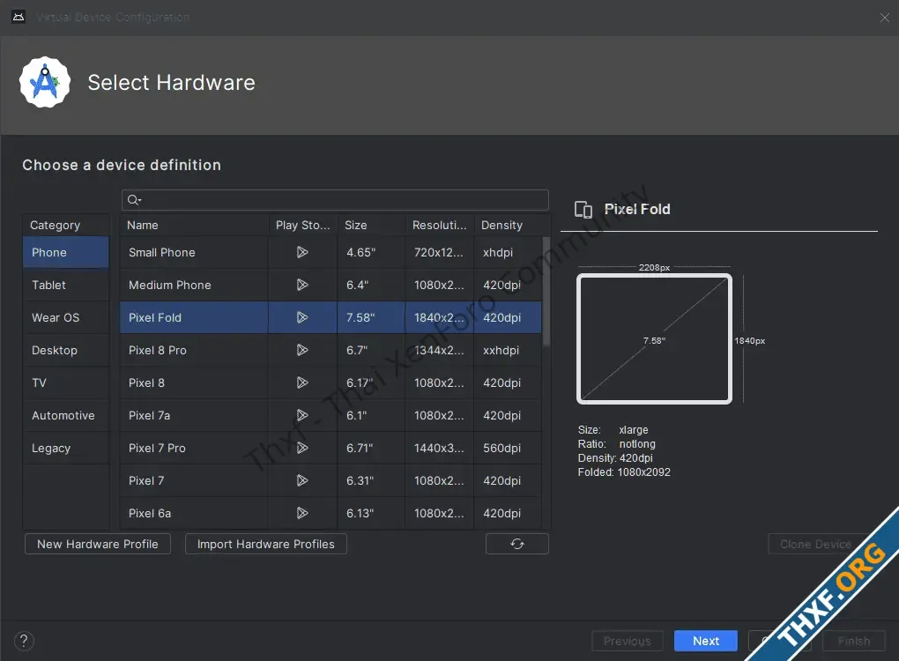Sort by Resolution column header
The height and width of the screenshot is (661, 899).
(440, 226)
